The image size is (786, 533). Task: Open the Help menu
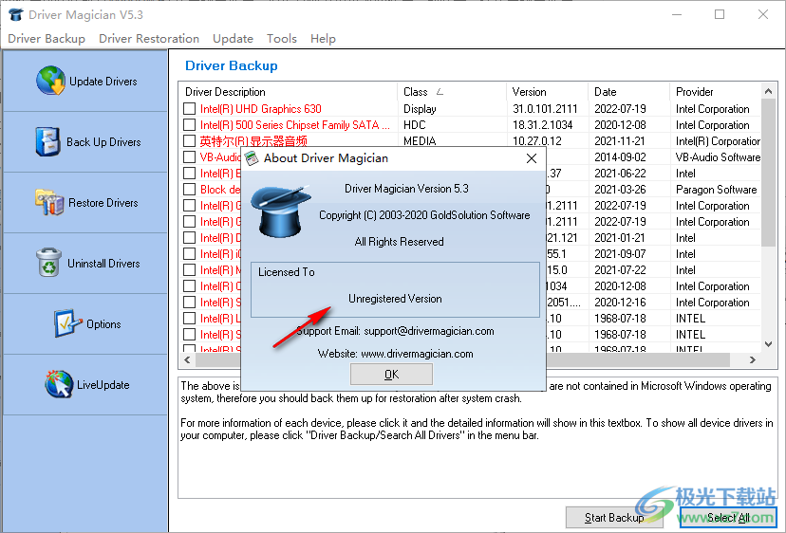tap(323, 39)
